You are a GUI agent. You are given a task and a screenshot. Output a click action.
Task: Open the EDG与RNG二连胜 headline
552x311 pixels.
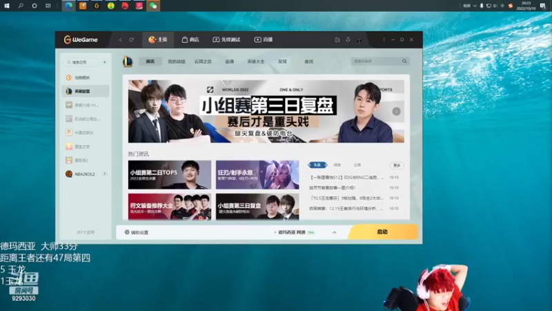347,178
